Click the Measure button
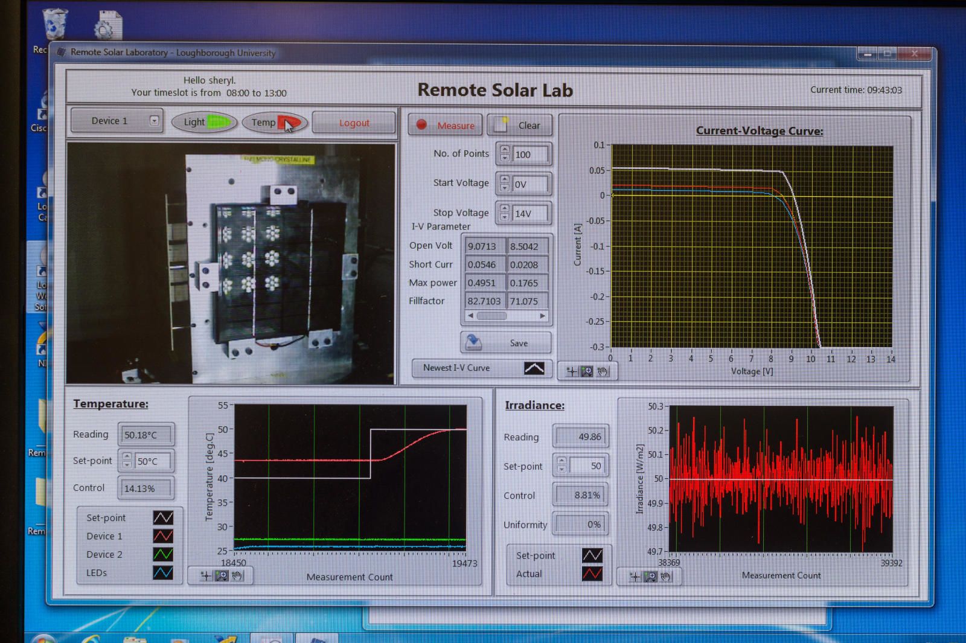The image size is (966, 643). [x=445, y=125]
